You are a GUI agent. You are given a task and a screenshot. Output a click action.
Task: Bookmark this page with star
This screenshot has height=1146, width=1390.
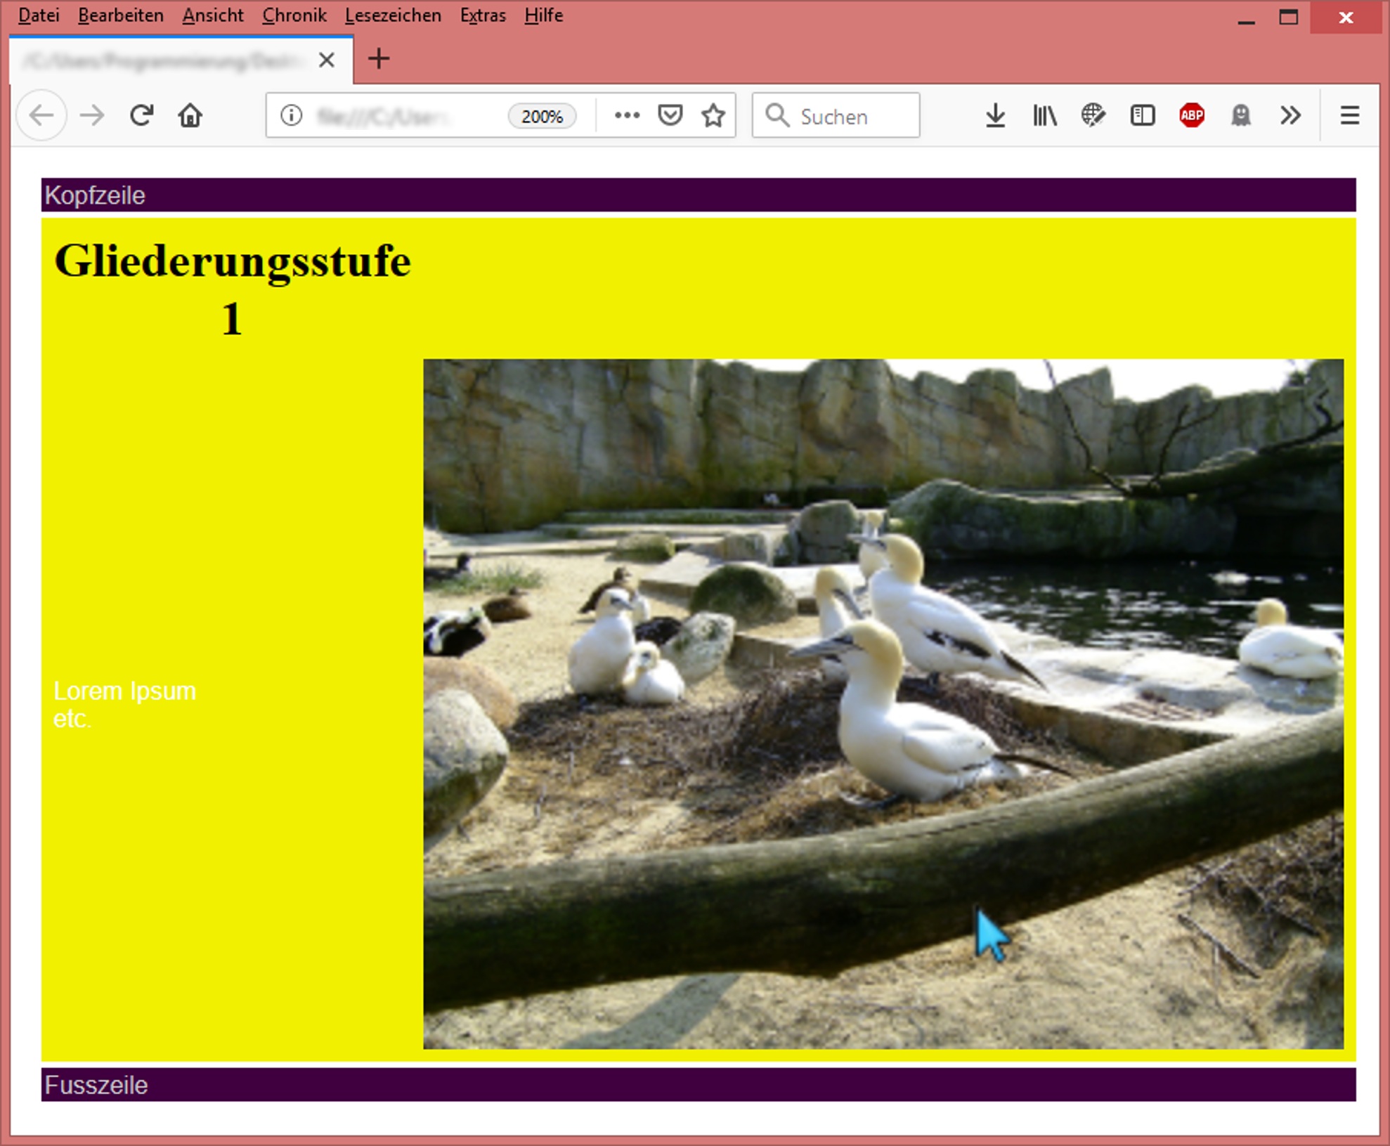click(x=713, y=115)
